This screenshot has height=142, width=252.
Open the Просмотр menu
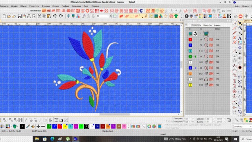[4, 6]
